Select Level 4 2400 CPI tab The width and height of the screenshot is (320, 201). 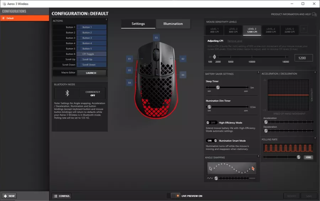[271, 31]
